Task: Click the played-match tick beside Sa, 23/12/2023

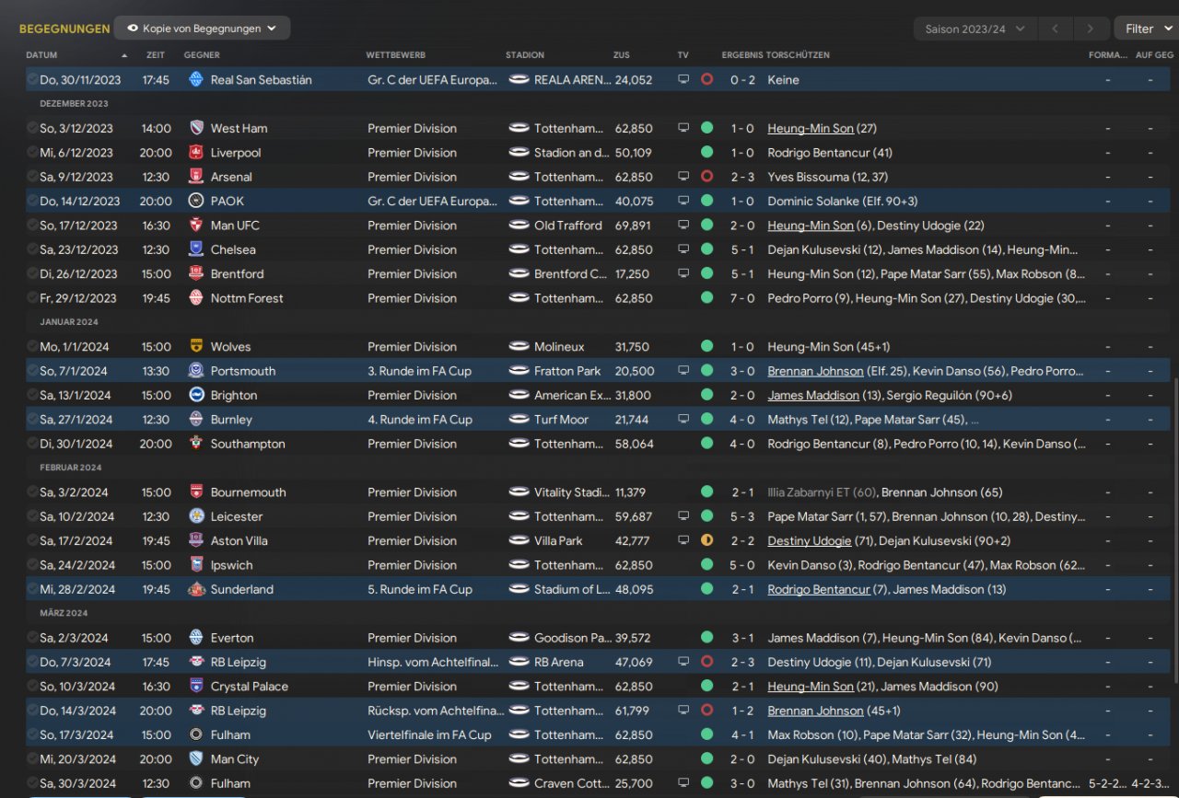Action: 33,249
